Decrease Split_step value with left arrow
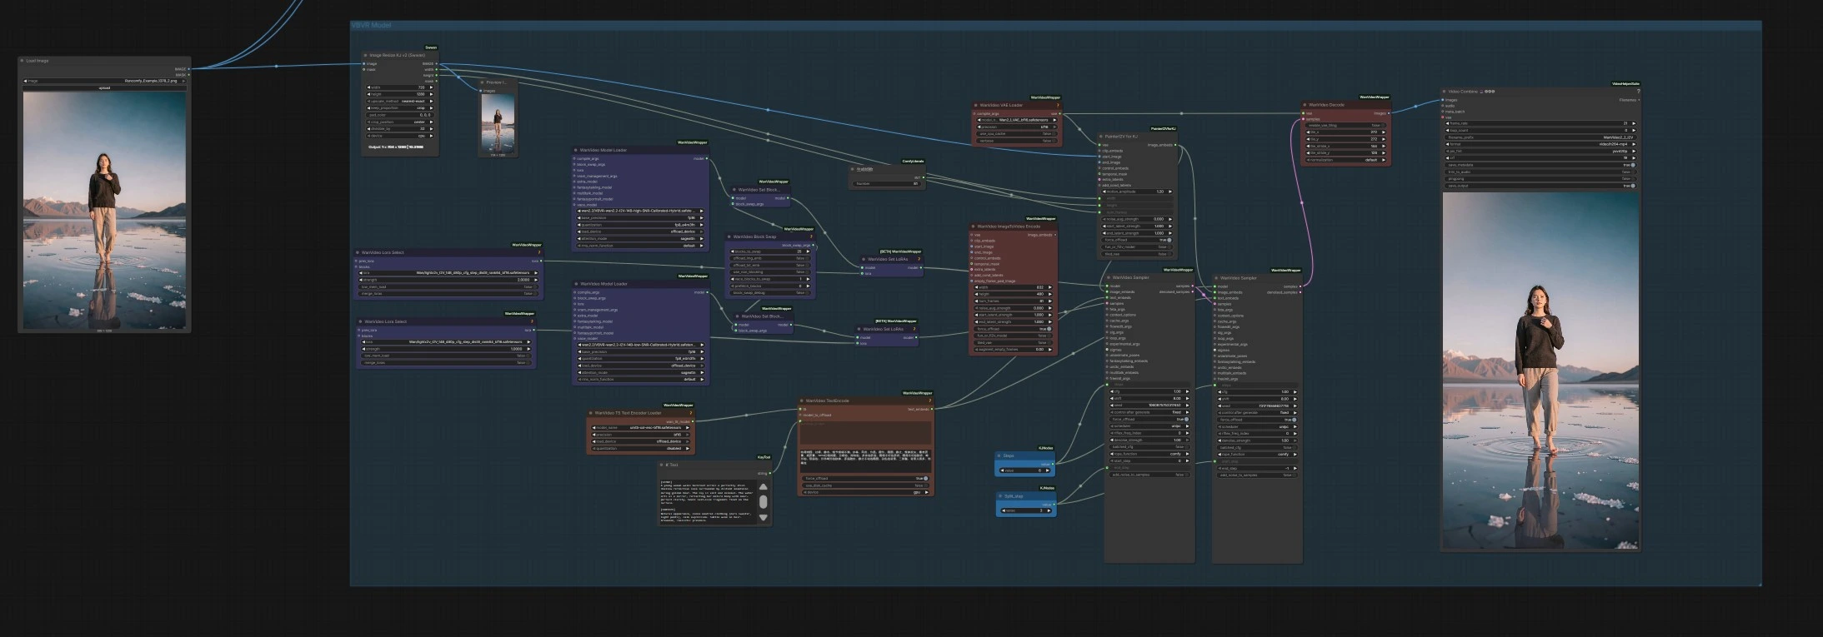This screenshot has height=637, width=1823. [1004, 510]
